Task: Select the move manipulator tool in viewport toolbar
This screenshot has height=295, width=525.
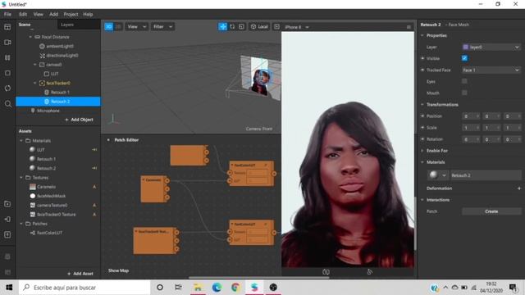Action: tap(222, 27)
